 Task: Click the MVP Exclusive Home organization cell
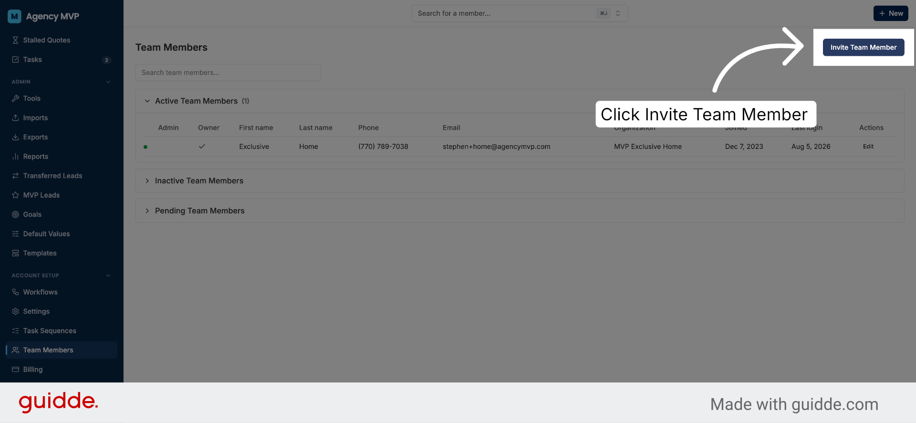(648, 147)
